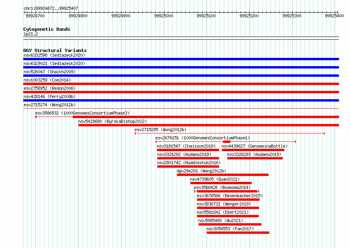Click the chr1:99924672..99925407 region label
The width and height of the screenshot is (350, 248).
point(51,8)
